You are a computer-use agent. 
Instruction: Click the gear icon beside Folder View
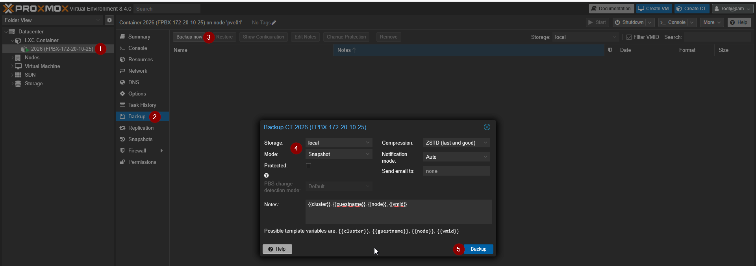coord(109,20)
